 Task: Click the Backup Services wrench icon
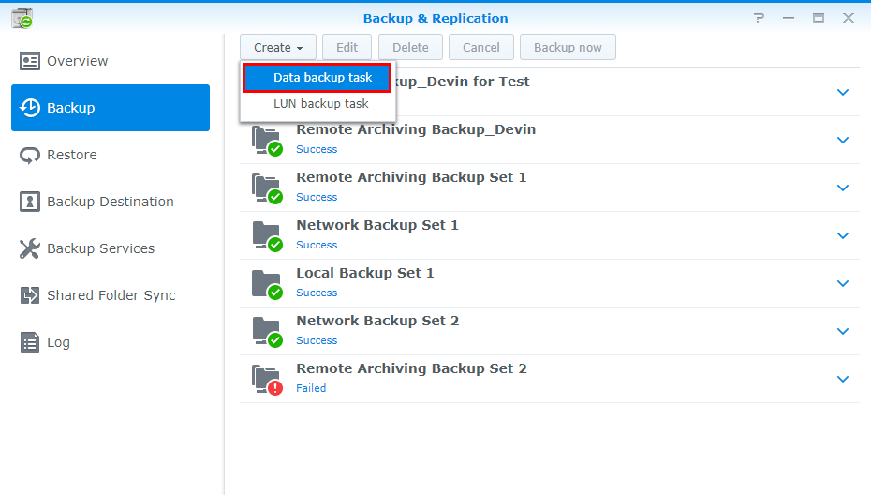pyautogui.click(x=30, y=248)
